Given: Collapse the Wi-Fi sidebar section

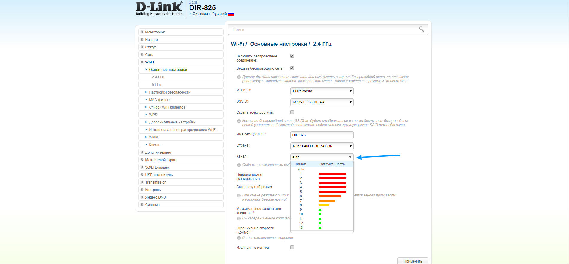Looking at the screenshot, I should (x=181, y=62).
